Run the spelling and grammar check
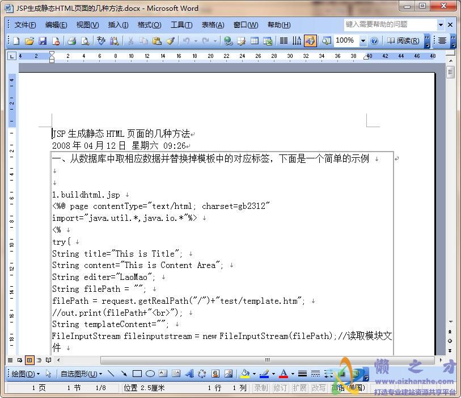The width and height of the screenshot is (461, 398). [101, 41]
